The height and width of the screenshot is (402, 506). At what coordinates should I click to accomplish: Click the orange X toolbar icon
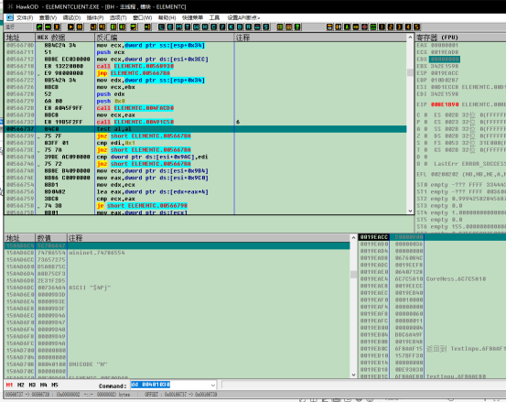point(57,27)
